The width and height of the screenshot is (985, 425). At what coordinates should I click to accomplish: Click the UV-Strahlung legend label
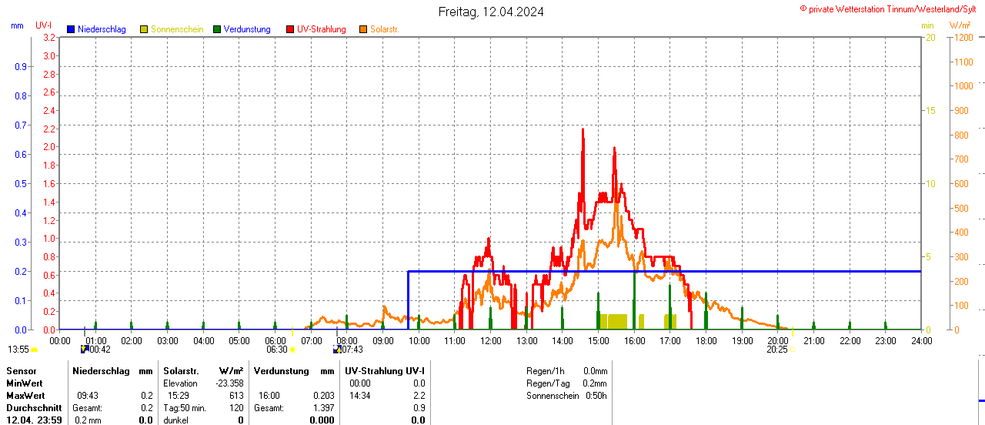coord(322,29)
